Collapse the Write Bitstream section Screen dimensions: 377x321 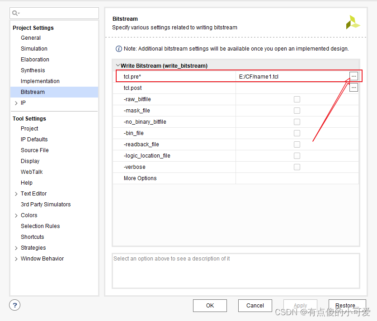pyautogui.click(x=118, y=65)
